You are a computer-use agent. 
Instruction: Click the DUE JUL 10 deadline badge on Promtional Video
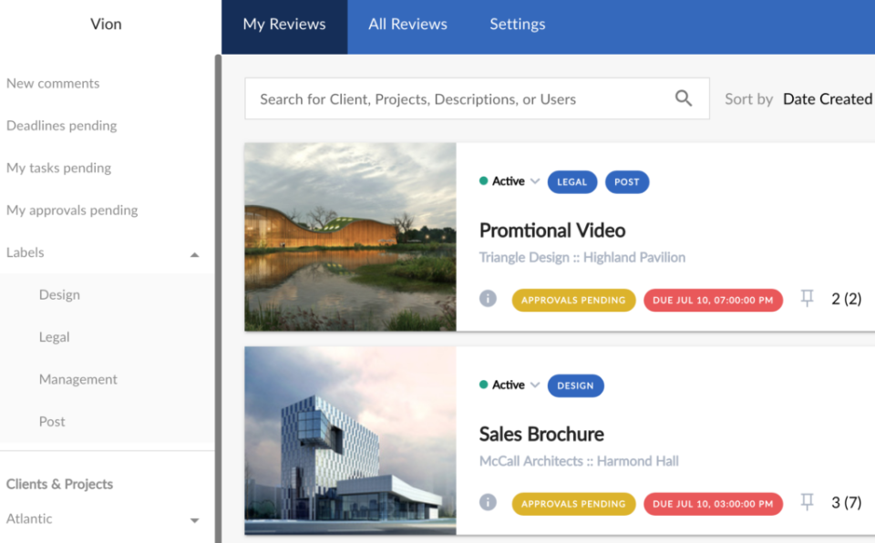(713, 299)
